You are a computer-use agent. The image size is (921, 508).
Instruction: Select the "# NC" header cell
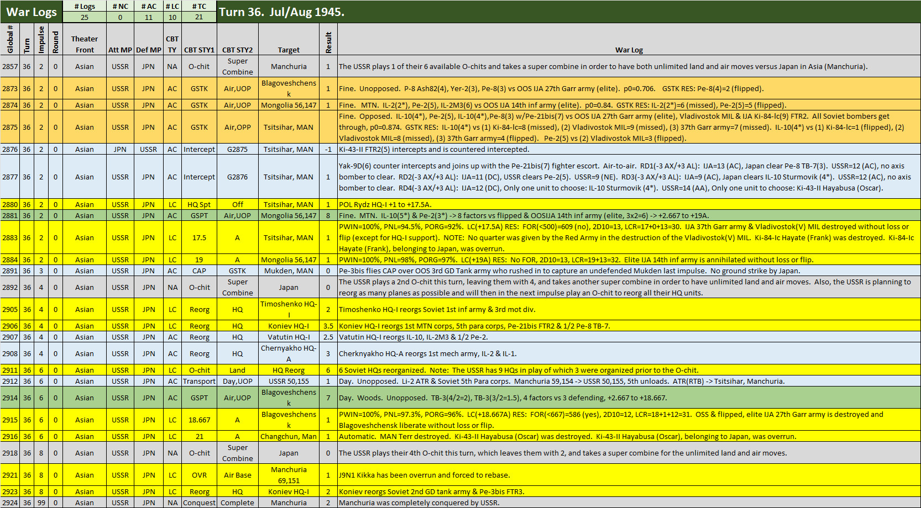(120, 6)
